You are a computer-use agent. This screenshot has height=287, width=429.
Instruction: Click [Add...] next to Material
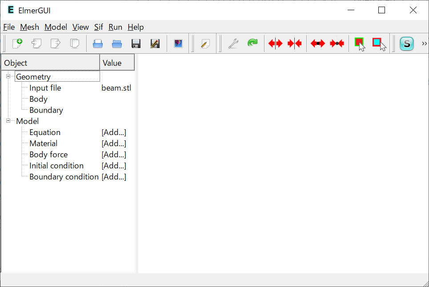pyautogui.click(x=114, y=143)
